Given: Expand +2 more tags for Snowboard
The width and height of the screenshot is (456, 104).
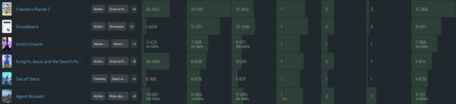Looking at the screenshot, I should pos(132,27).
